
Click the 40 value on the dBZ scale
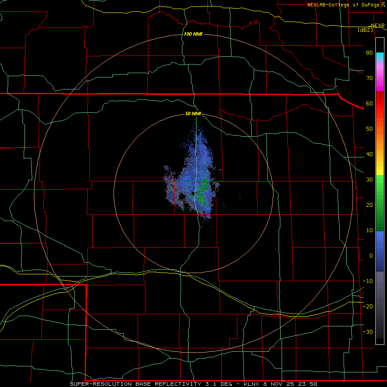(x=369, y=154)
